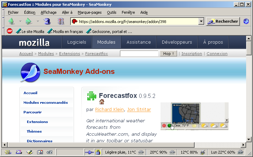Open author Richard Klein's profile

[109, 110]
